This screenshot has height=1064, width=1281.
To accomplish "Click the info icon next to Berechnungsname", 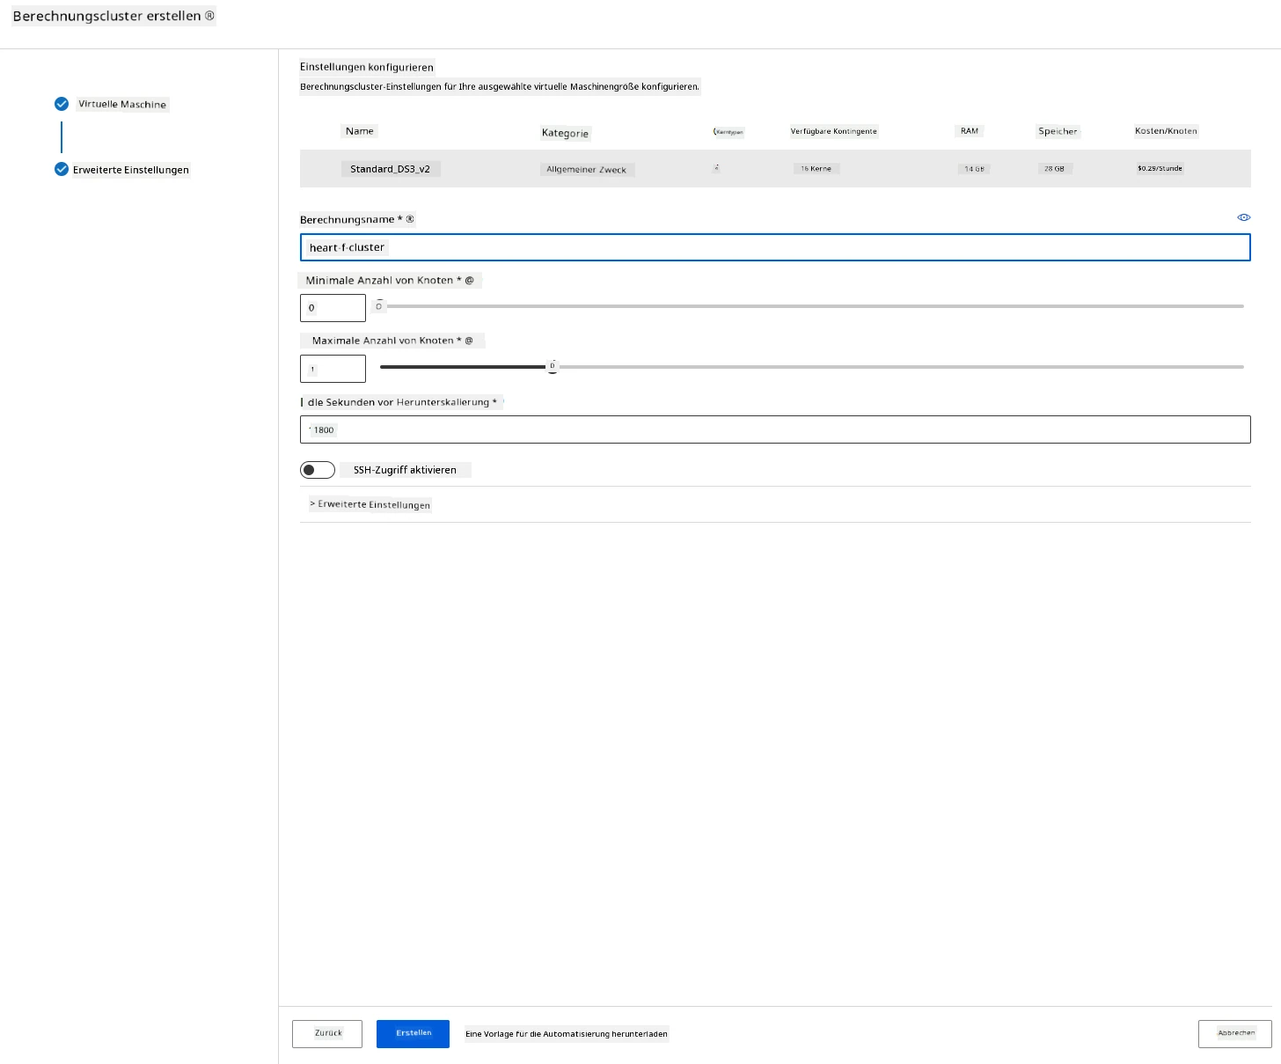I will [x=410, y=219].
